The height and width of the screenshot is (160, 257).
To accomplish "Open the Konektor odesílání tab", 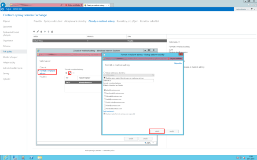I will (x=149, y=21).
